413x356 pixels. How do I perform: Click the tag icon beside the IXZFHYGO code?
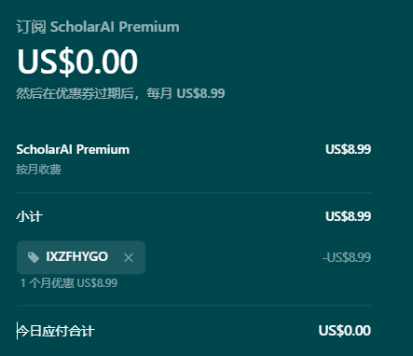[x=34, y=257]
